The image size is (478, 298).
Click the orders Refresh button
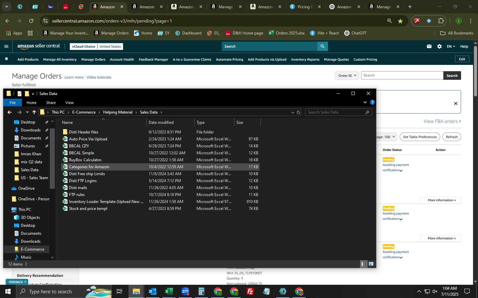(x=451, y=137)
